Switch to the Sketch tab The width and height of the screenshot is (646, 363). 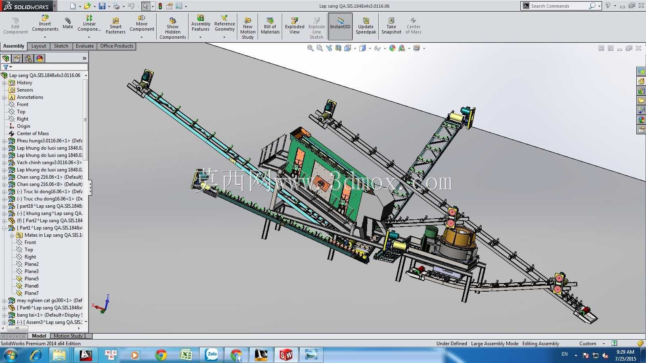pos(61,46)
